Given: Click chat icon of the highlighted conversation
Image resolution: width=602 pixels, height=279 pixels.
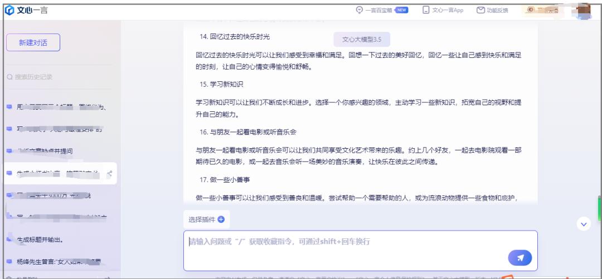Looking at the screenshot, I should click(x=9, y=173).
